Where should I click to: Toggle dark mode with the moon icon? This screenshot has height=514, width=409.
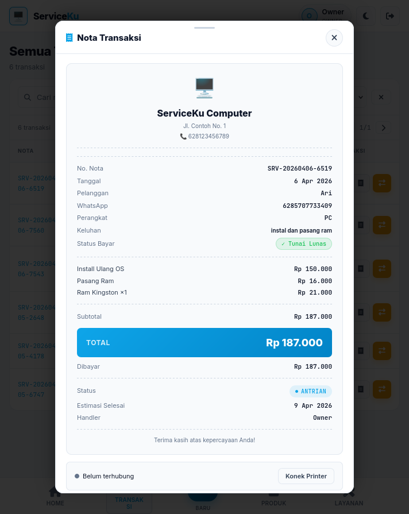[x=366, y=16]
